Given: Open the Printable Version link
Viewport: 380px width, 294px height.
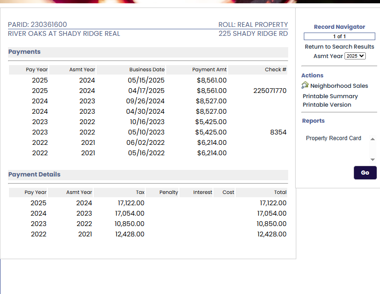Looking at the screenshot, I should click(x=327, y=105).
